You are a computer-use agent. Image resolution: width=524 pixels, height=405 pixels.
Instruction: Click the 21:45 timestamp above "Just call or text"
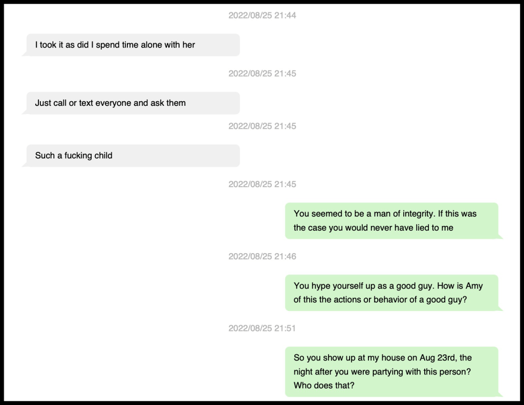[x=262, y=73]
